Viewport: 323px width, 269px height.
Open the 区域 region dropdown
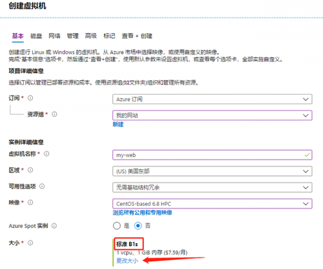212,171
